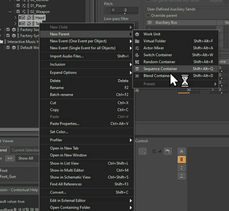Click the Interactive Music folder icon
Viewport: 229px width, 211px height.
1,42
